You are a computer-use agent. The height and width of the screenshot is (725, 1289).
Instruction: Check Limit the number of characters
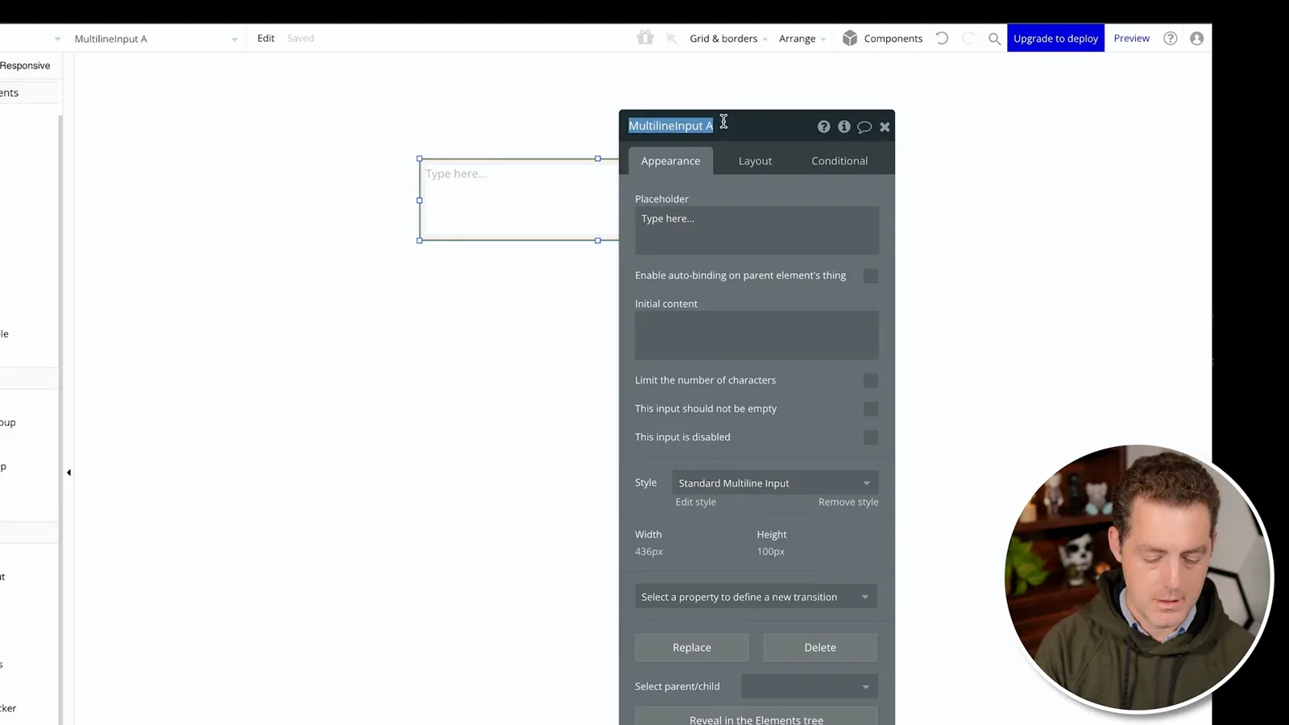click(x=870, y=380)
